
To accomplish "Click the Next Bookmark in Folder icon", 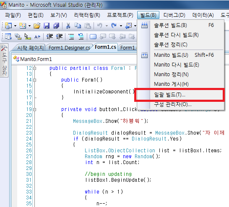I will tap(132, 37).
